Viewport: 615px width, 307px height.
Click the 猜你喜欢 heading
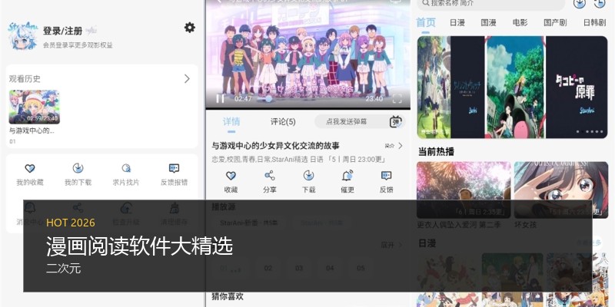[228, 296]
